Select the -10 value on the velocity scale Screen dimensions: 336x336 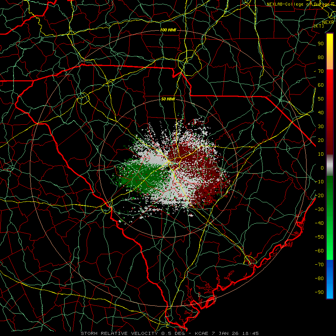(x=319, y=182)
